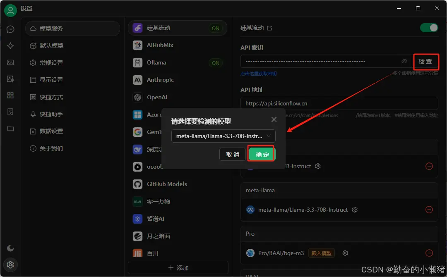This screenshot has width=447, height=277.
Task: Remove the meta-llama/Llama-3.3-70B-Instruct model
Action: coord(429,210)
